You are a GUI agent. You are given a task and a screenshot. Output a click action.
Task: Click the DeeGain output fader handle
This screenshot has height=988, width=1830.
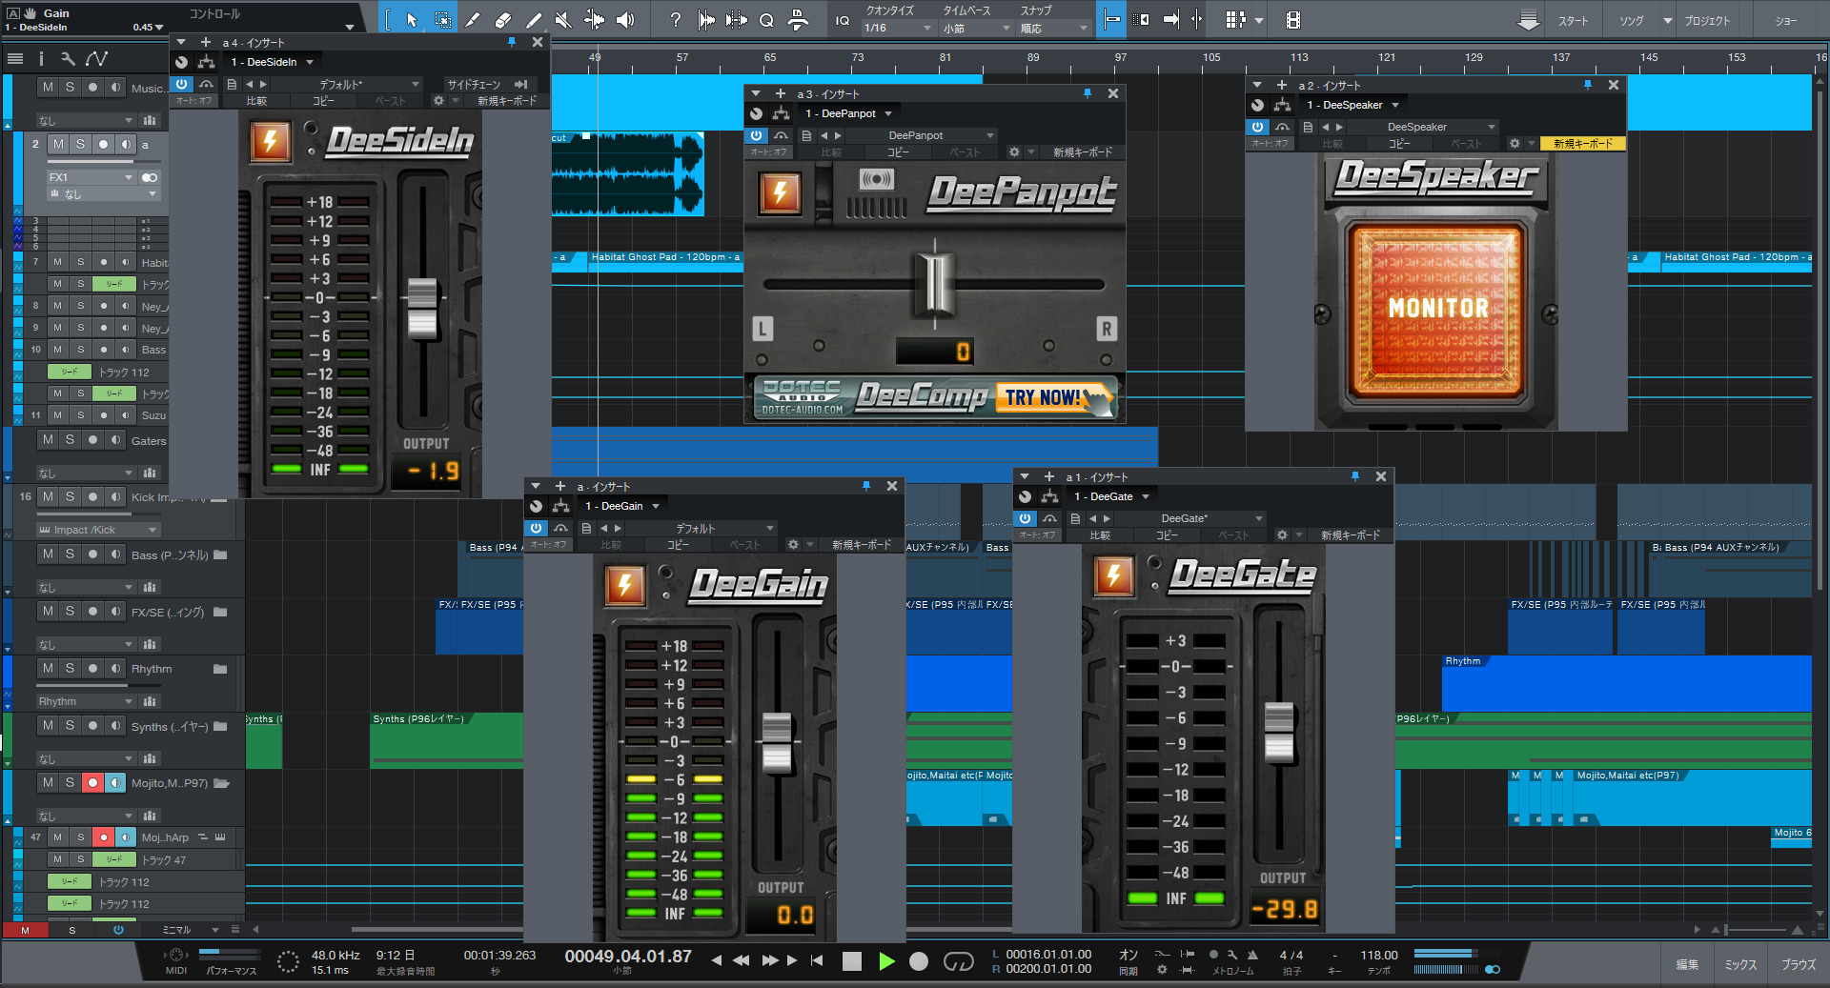coord(777,742)
